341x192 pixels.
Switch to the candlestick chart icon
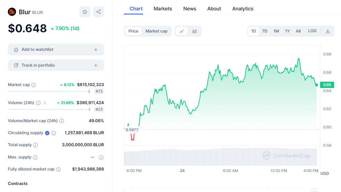point(194,31)
